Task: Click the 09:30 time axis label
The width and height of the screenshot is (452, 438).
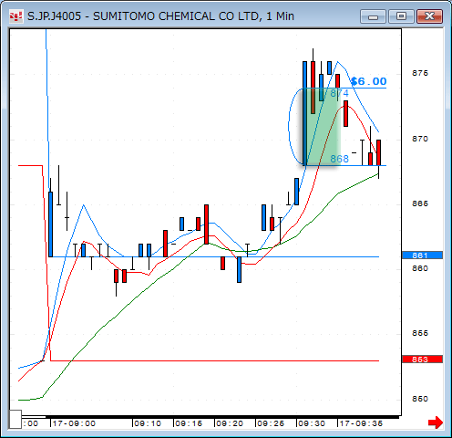Action: [x=312, y=423]
